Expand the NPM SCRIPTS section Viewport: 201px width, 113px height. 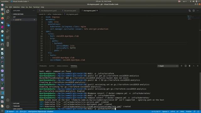[17, 109]
